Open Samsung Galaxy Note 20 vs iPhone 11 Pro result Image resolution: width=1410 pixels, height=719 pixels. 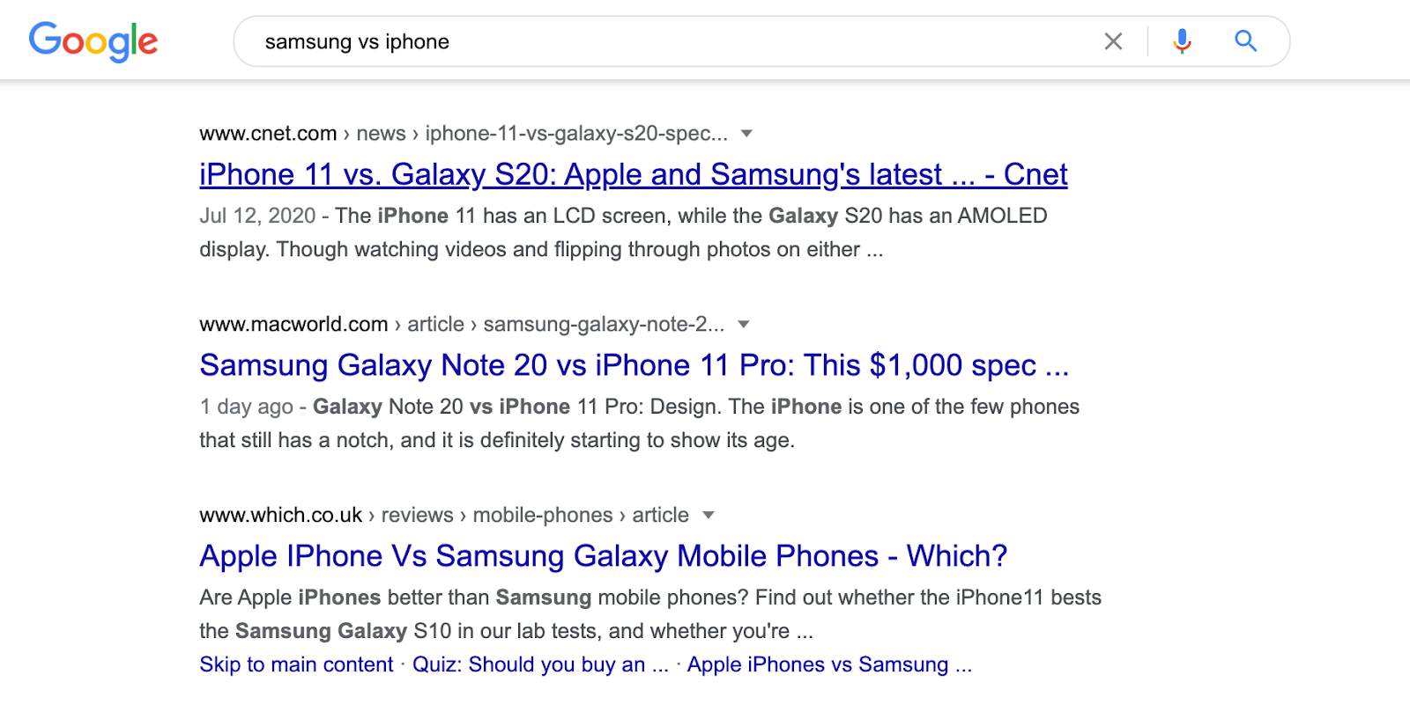(x=634, y=365)
